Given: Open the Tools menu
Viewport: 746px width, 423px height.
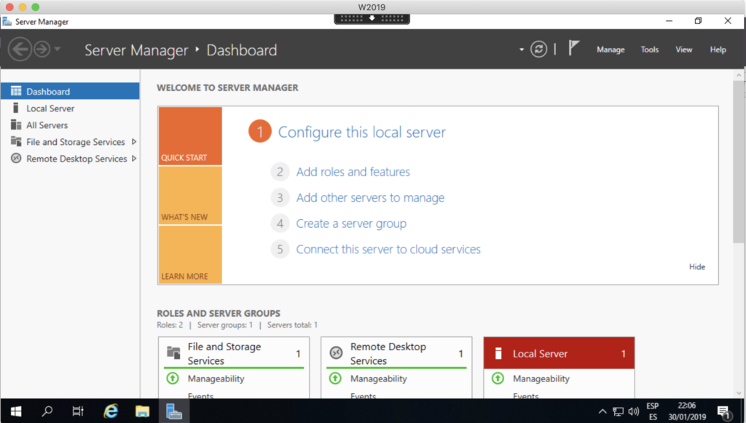Looking at the screenshot, I should pyautogui.click(x=649, y=50).
